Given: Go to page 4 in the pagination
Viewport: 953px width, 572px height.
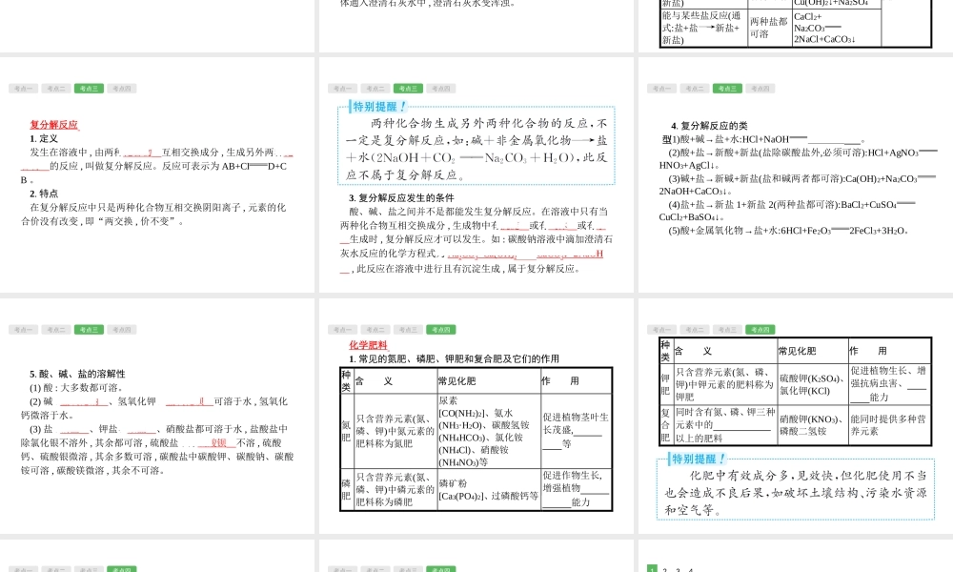Looking at the screenshot, I should click(x=690, y=569).
